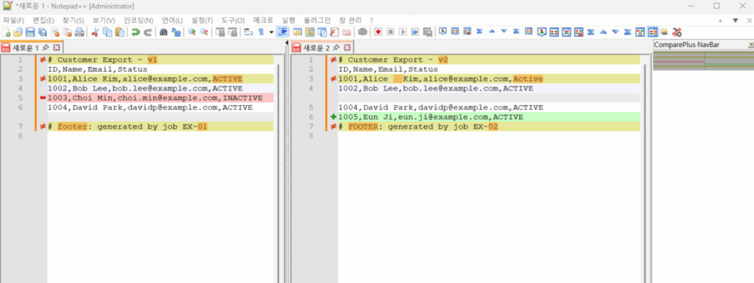Viewport: 754px width, 283px height.
Task: Open the 파일(F) menu
Action: pyautogui.click(x=13, y=20)
